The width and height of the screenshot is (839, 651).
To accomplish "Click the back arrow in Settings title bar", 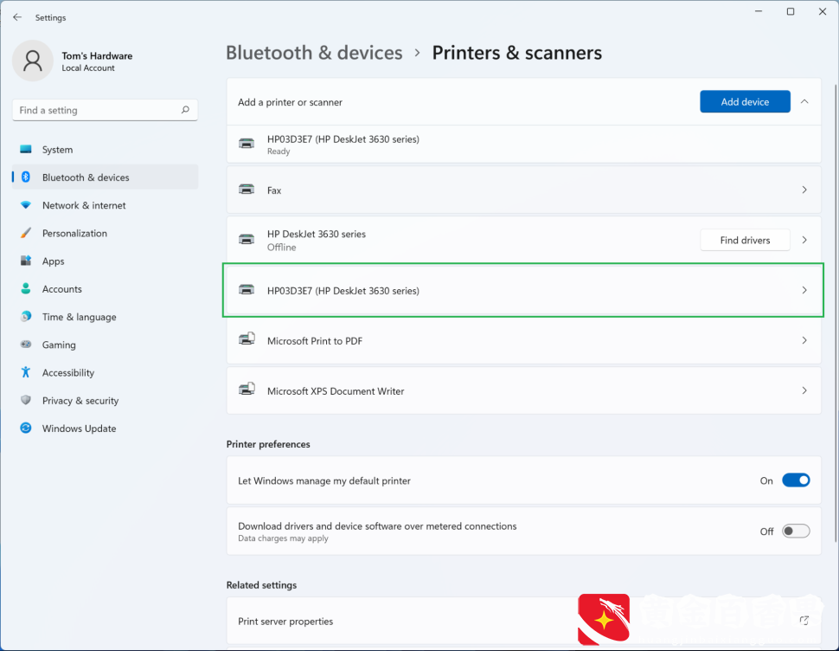I will [x=17, y=17].
